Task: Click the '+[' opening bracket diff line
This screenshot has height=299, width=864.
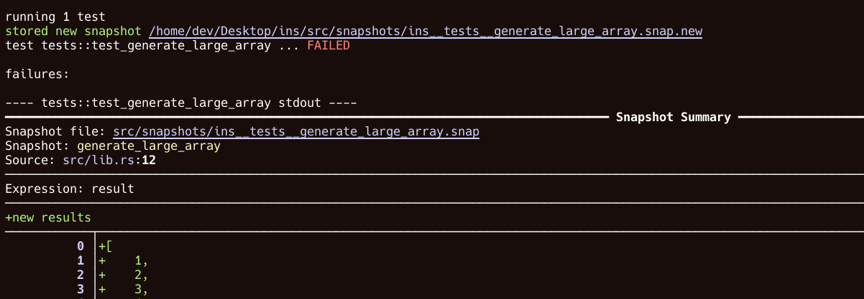Action: tap(106, 246)
